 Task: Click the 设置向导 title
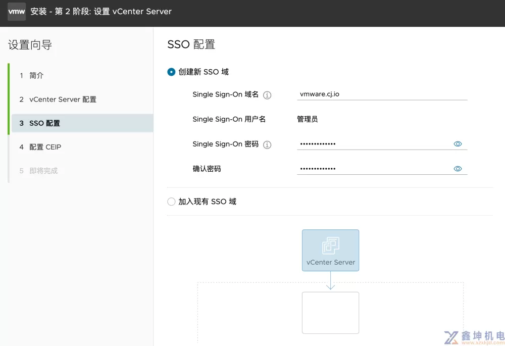tap(30, 45)
